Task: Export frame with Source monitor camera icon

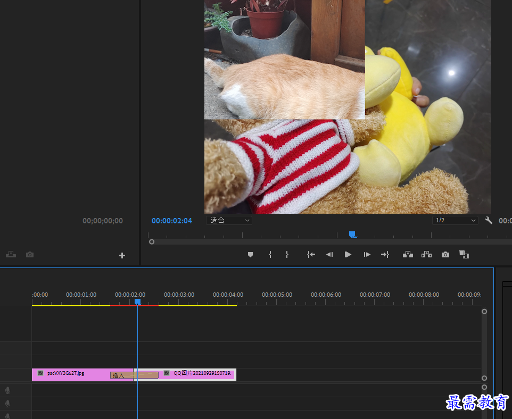Action: point(30,255)
